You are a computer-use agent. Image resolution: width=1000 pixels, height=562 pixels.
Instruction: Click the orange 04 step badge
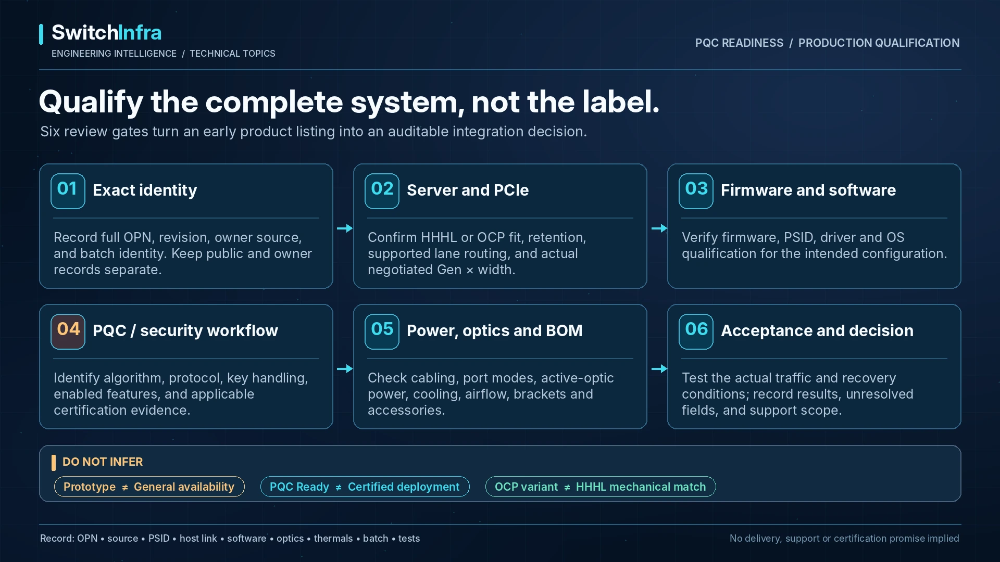[x=68, y=331]
